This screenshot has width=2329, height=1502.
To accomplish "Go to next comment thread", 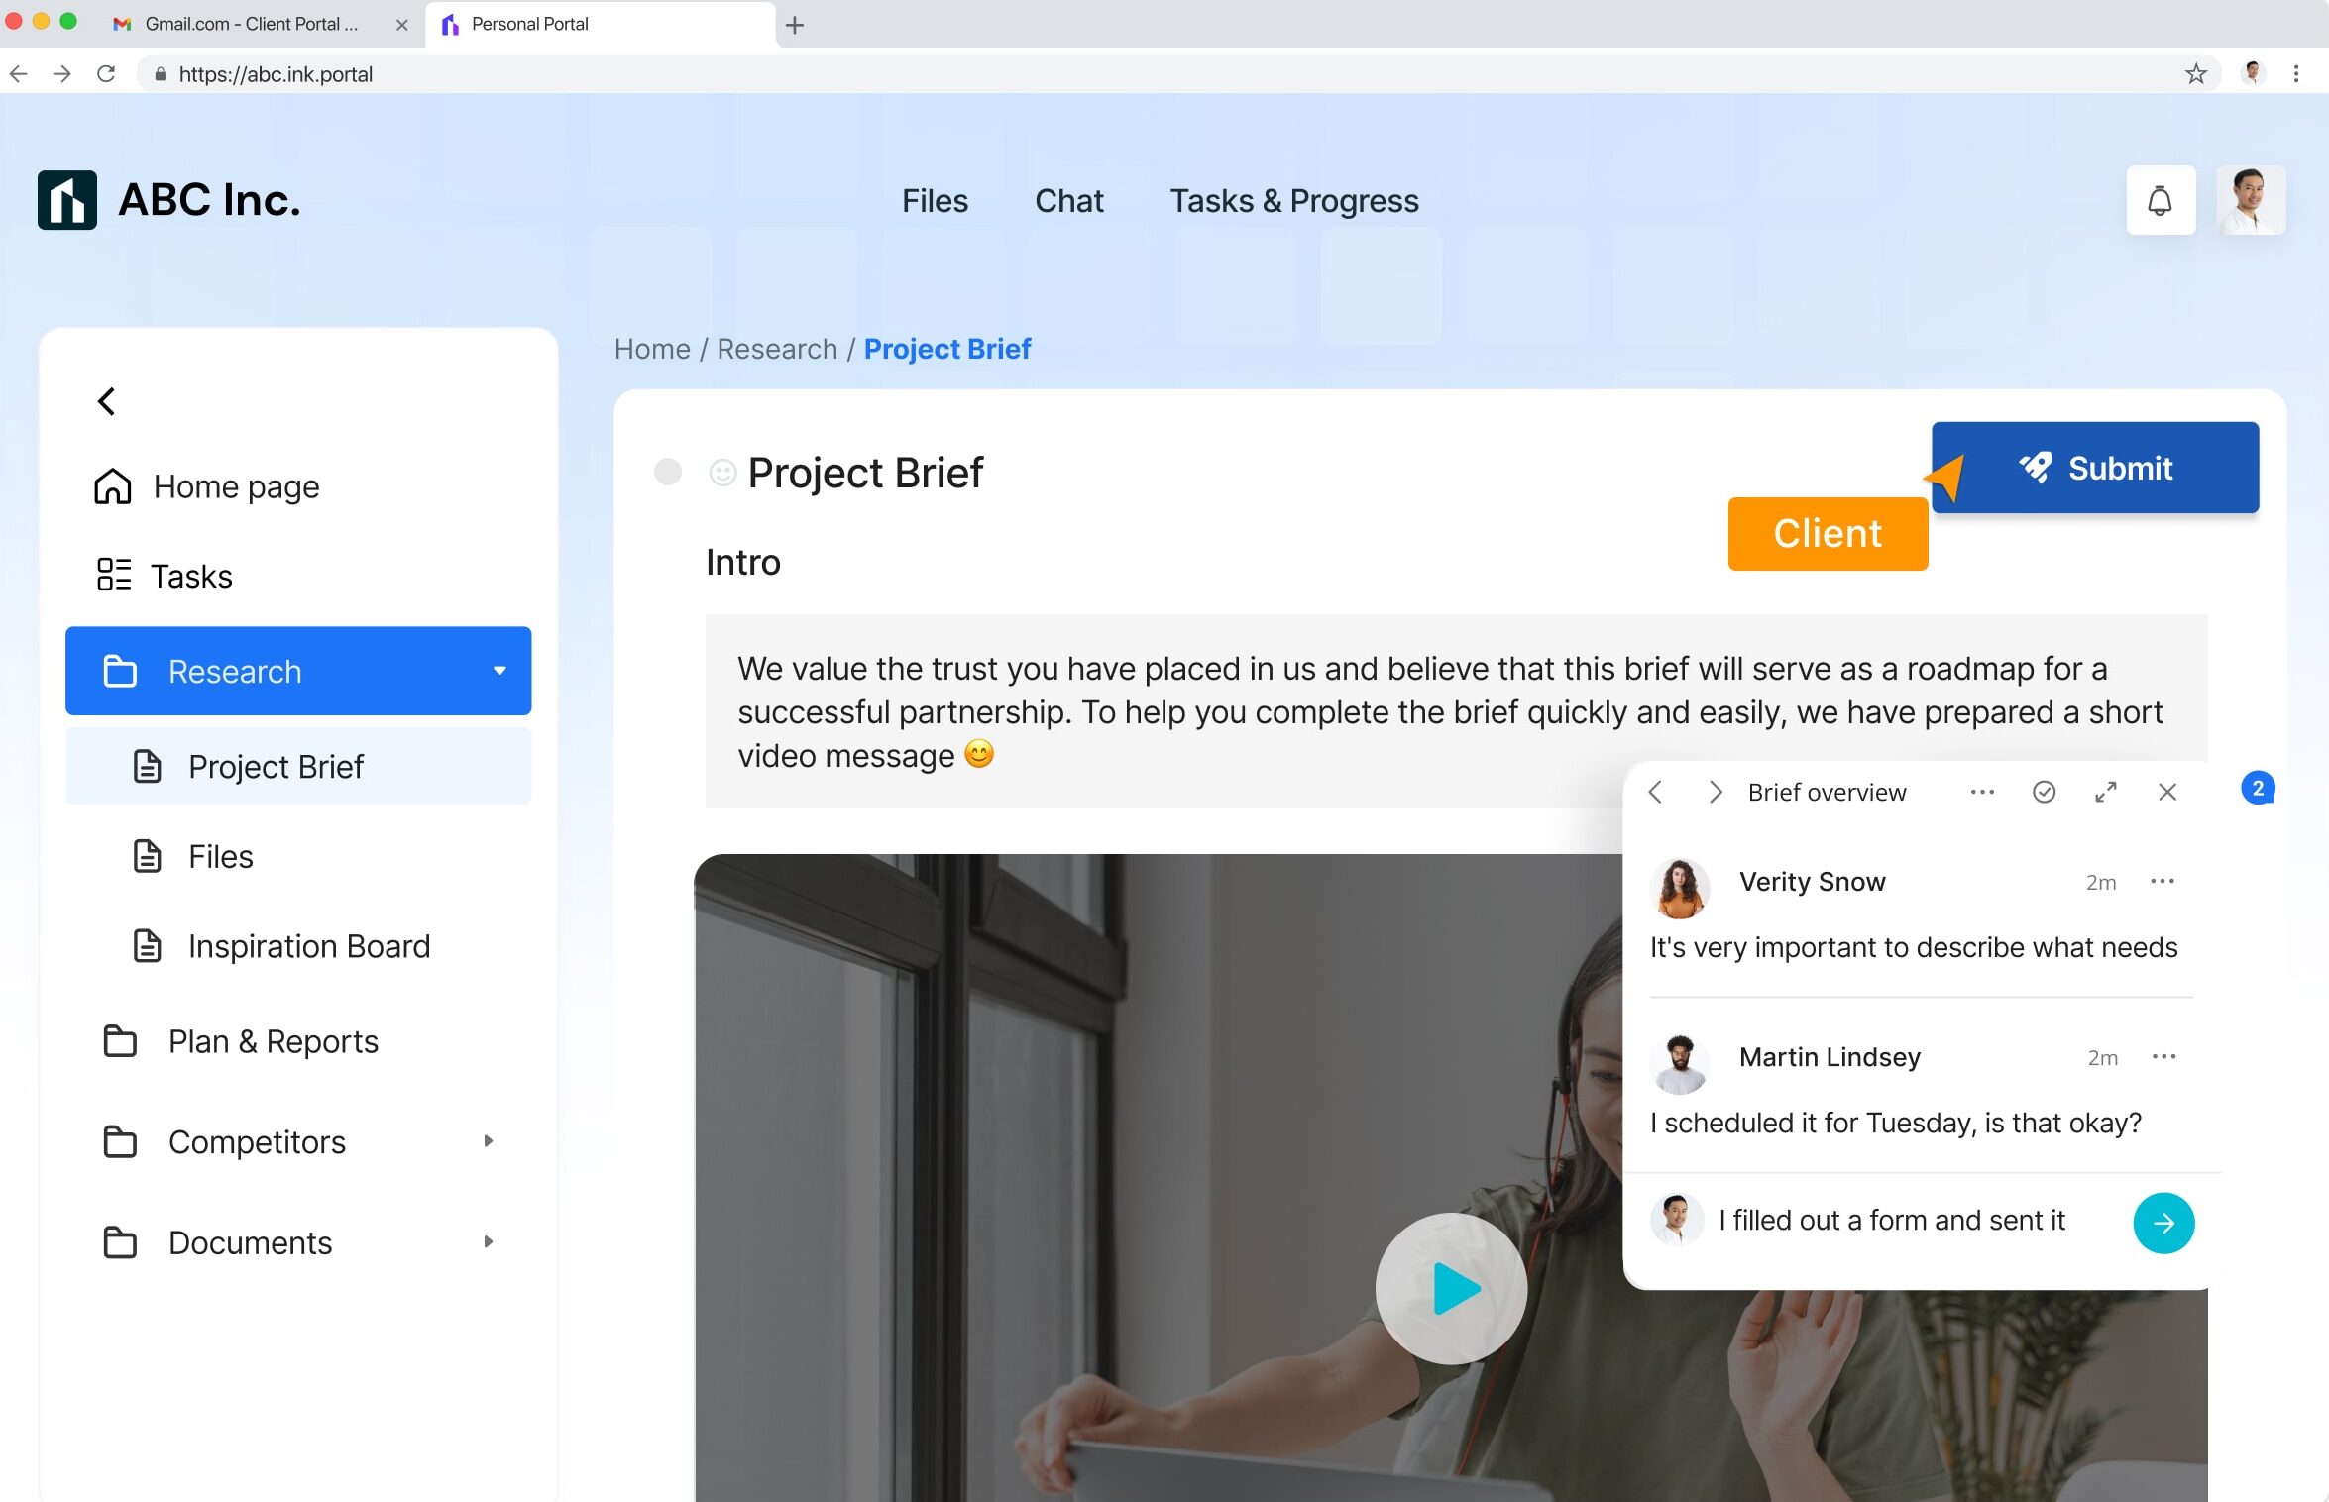I will pos(1716,792).
